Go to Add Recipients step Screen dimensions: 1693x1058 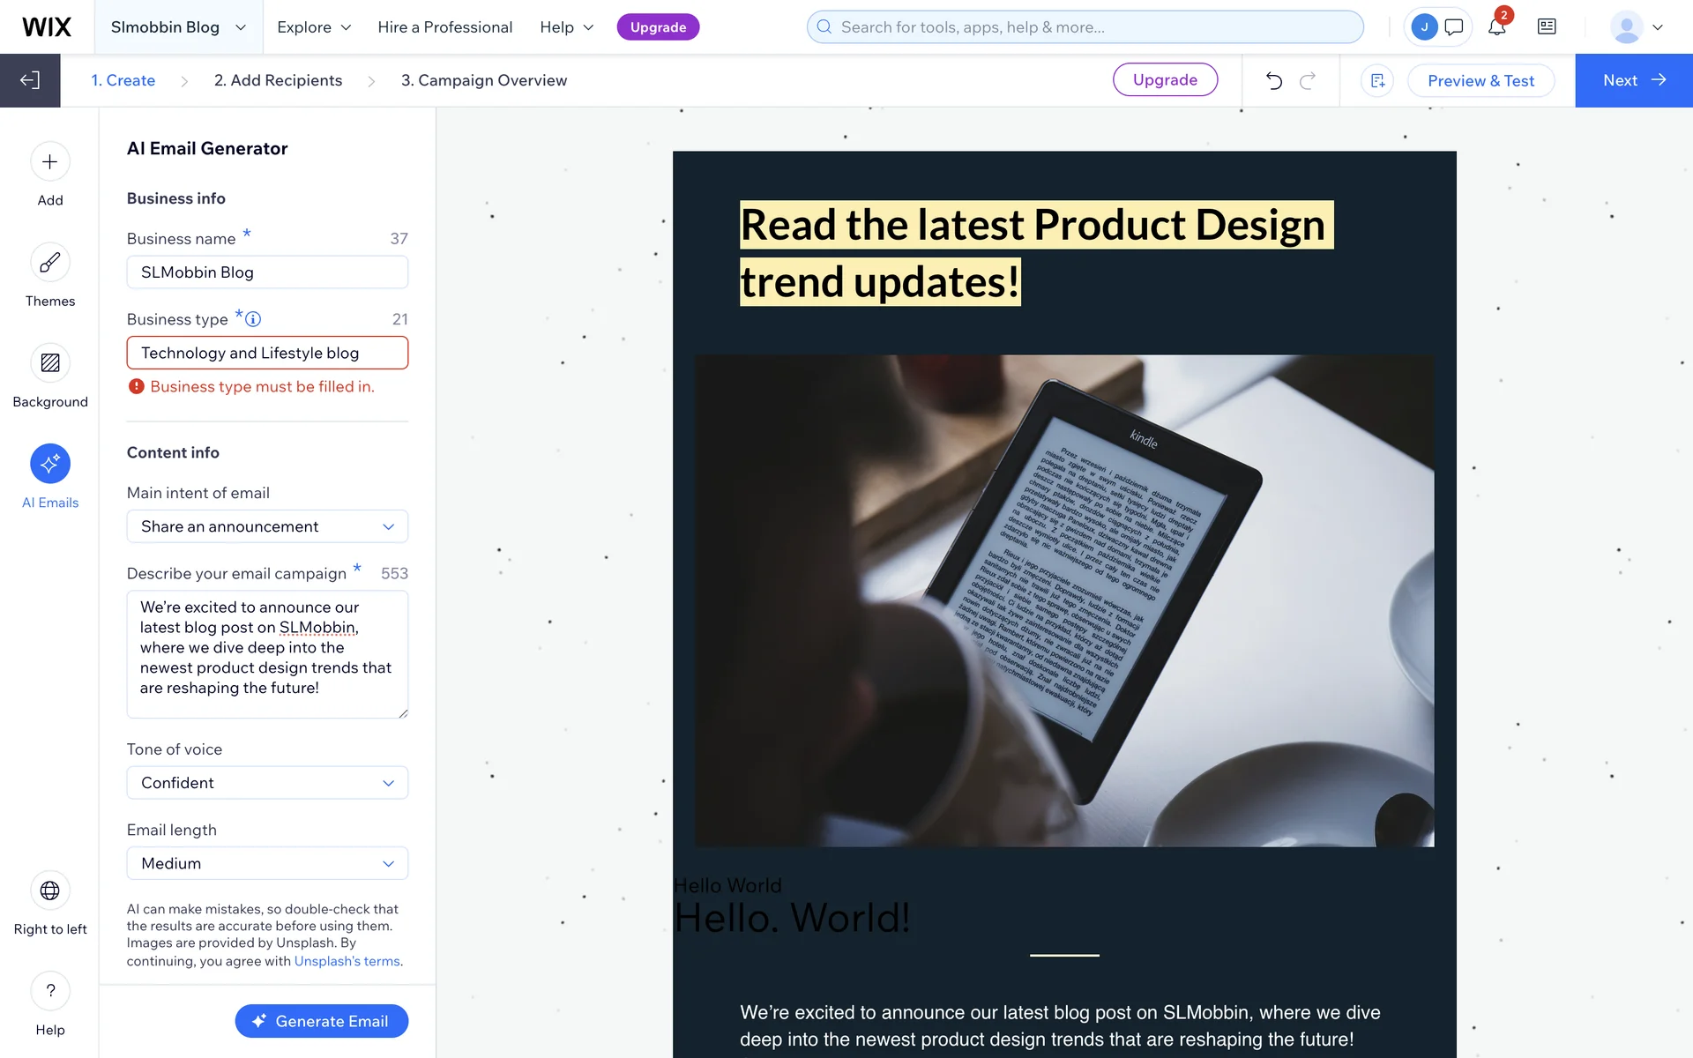278,80
